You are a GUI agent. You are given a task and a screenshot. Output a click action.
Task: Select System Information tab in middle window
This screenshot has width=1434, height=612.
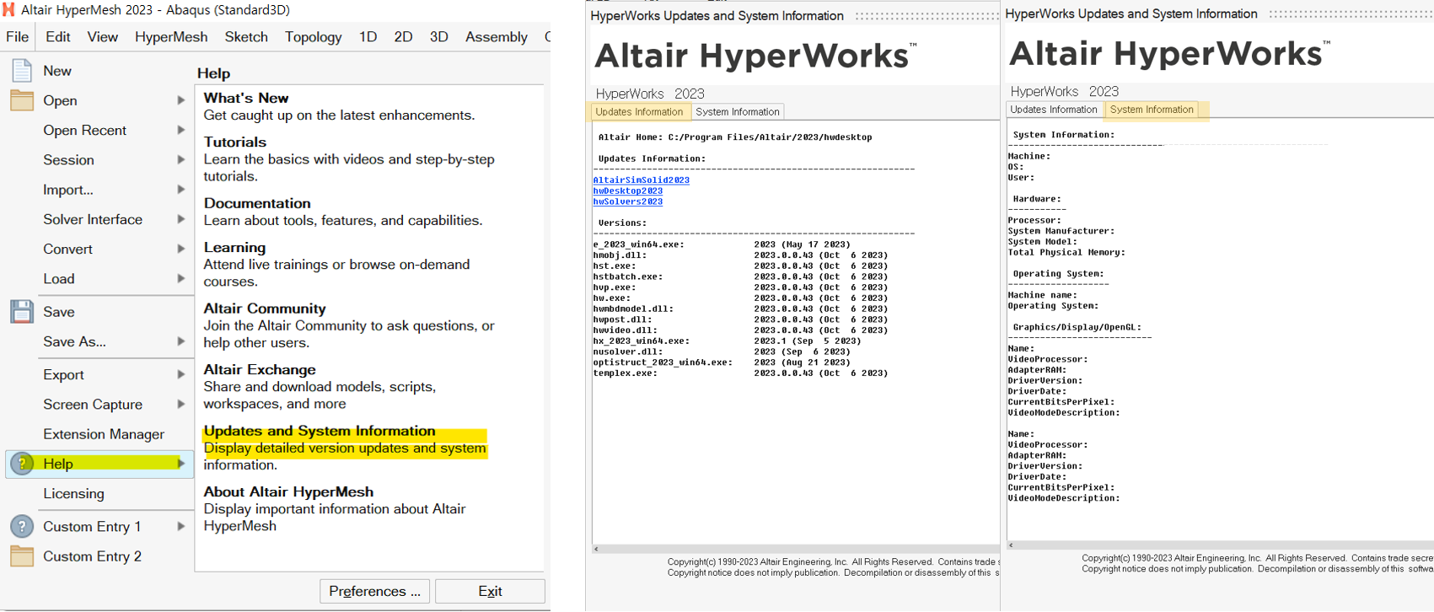point(738,111)
